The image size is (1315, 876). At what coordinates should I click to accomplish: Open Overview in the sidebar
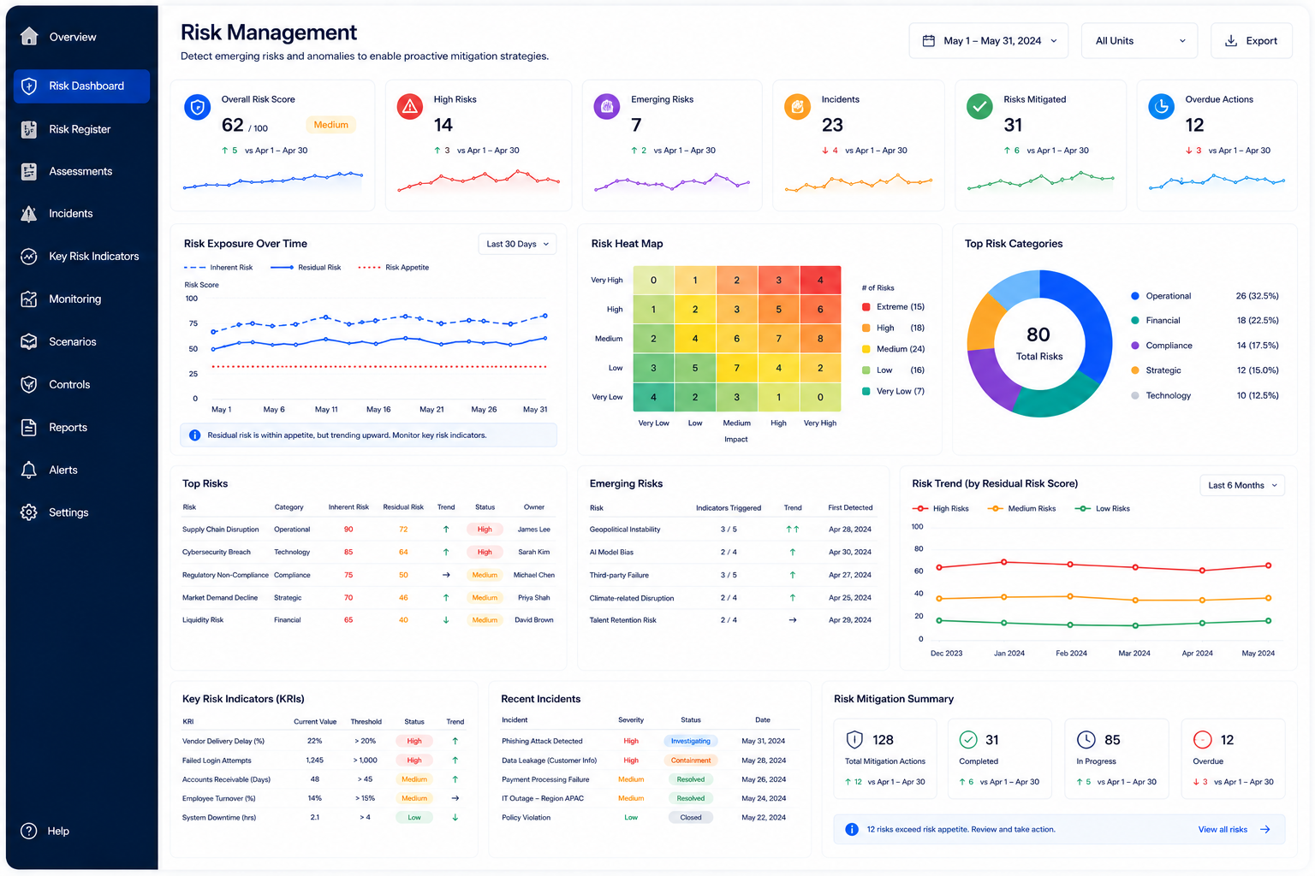tap(81, 37)
